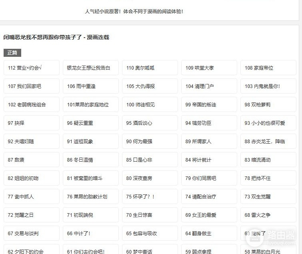The image size is (302, 254).
Task: Open chapter 104 清理门户
Action: coord(209,86)
